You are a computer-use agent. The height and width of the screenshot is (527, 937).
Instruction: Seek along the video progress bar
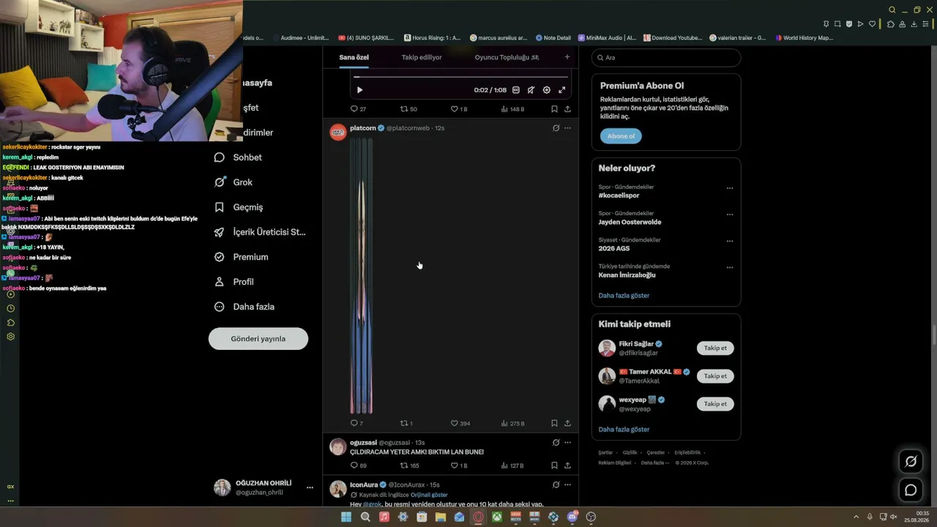coord(460,76)
